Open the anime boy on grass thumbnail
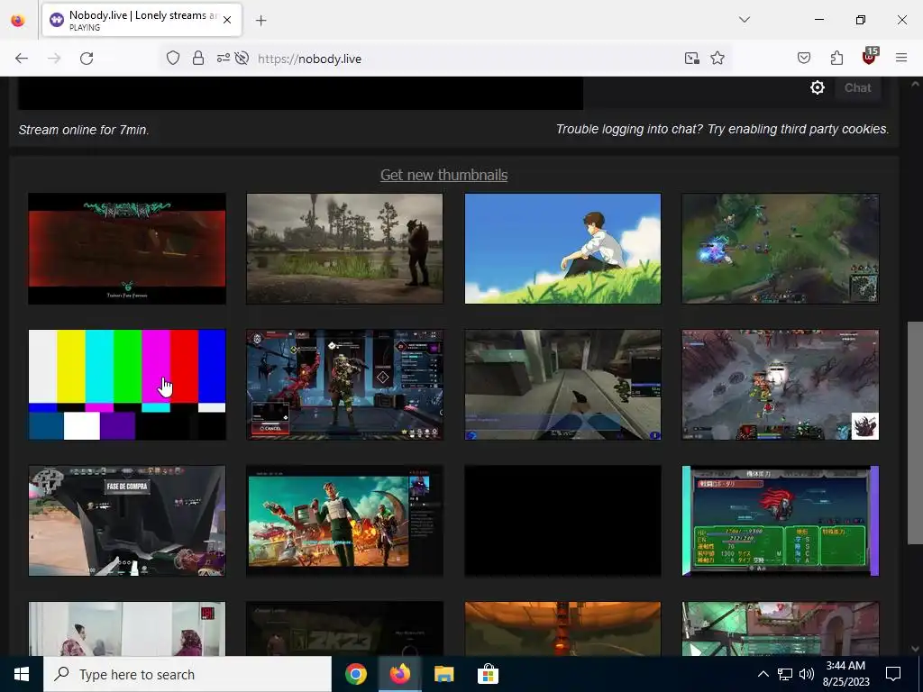Screen dimensions: 923x692 [x=562, y=249]
